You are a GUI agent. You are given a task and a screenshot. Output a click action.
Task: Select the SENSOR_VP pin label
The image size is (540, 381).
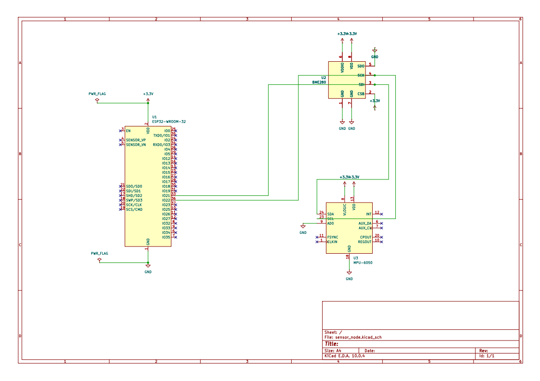pos(135,140)
